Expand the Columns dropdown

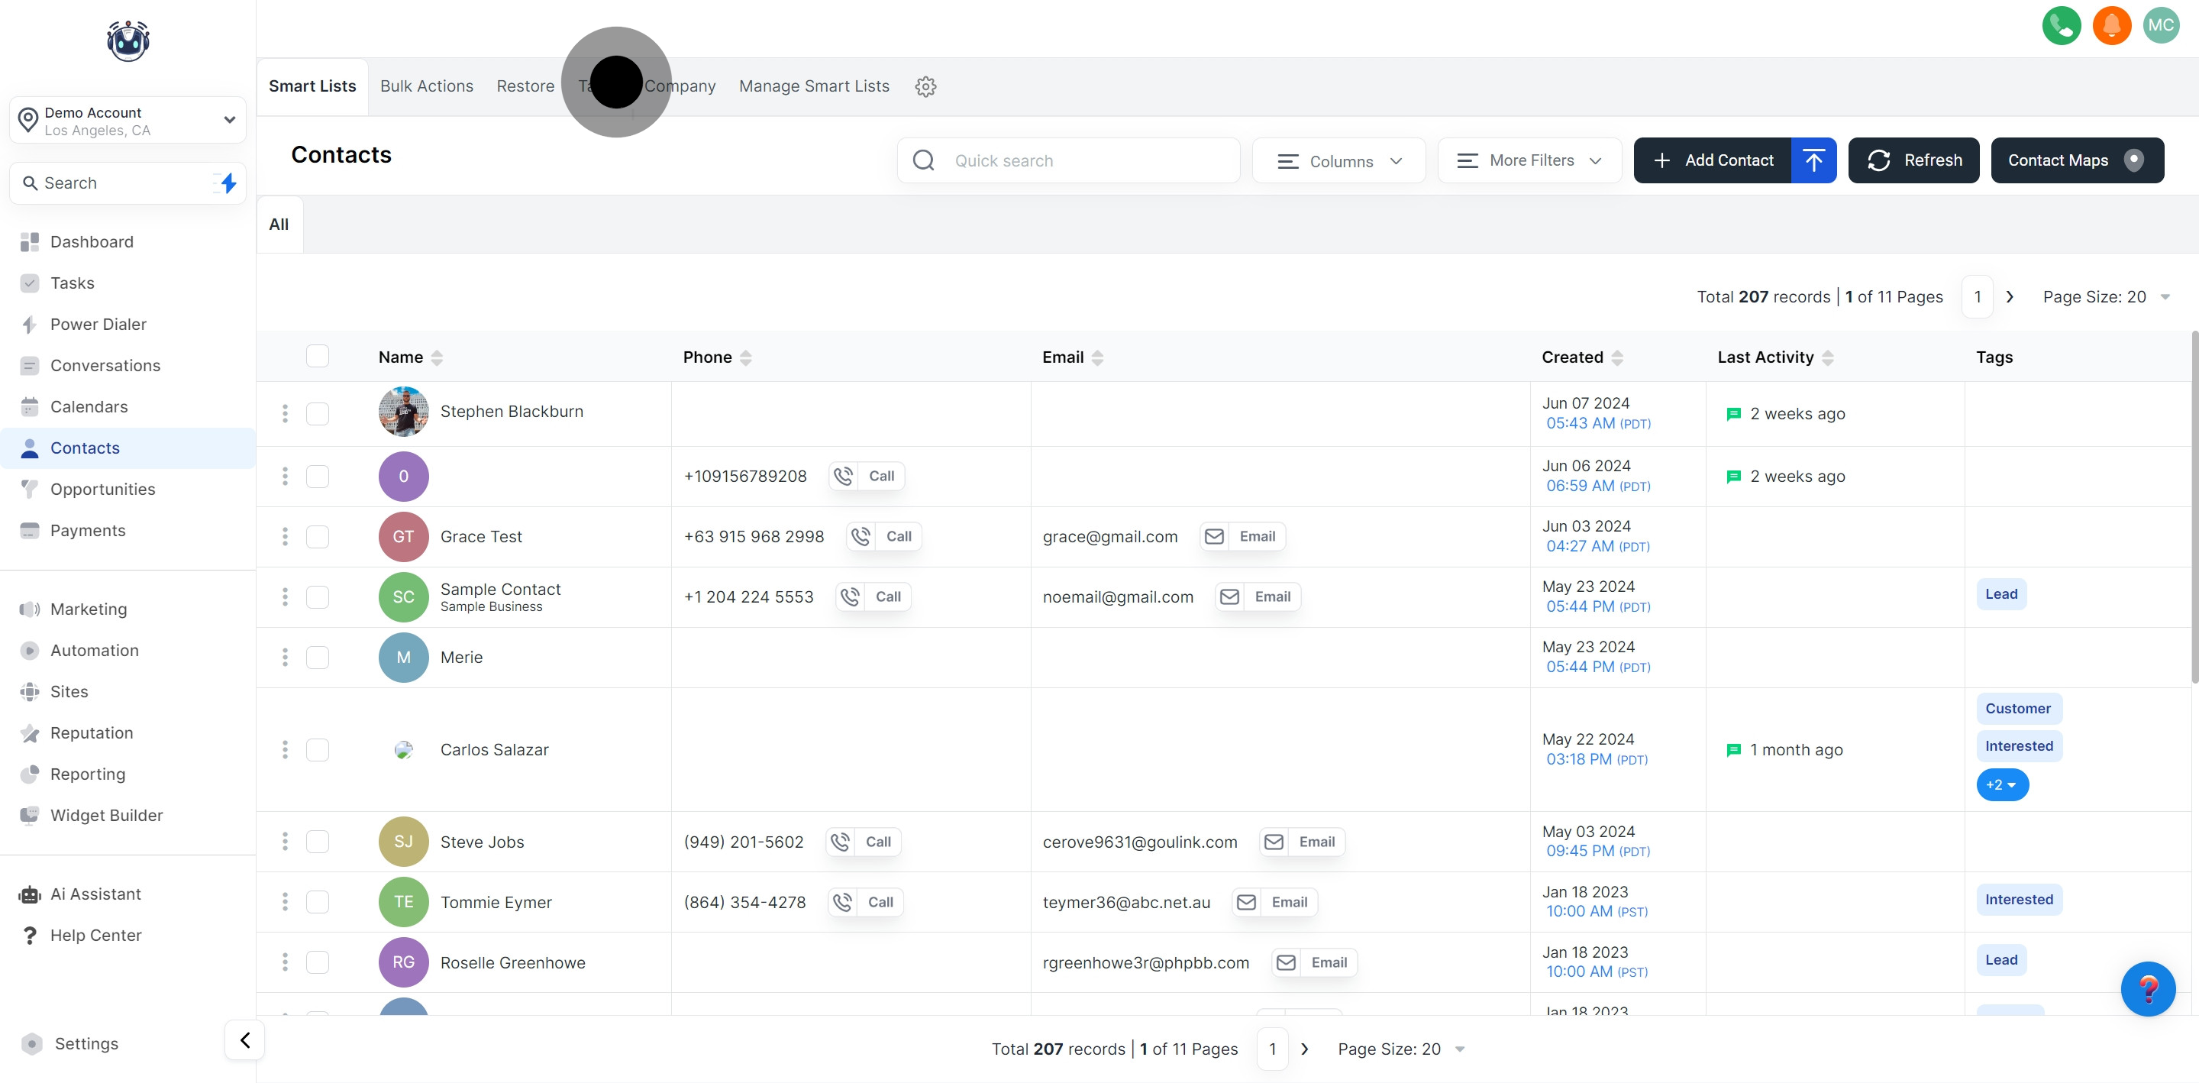pyautogui.click(x=1338, y=160)
